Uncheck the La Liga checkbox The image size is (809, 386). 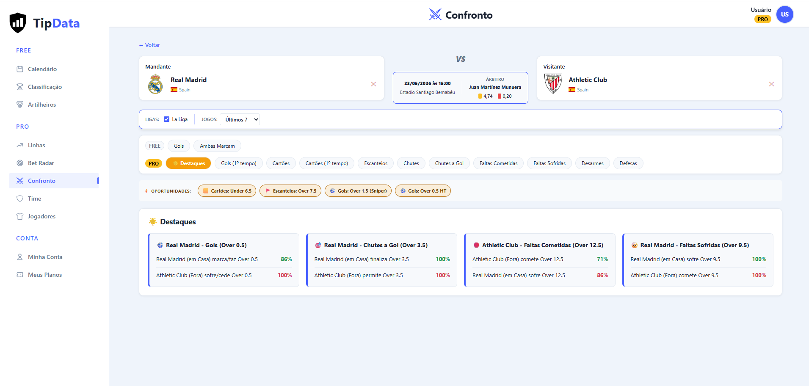[x=167, y=119]
